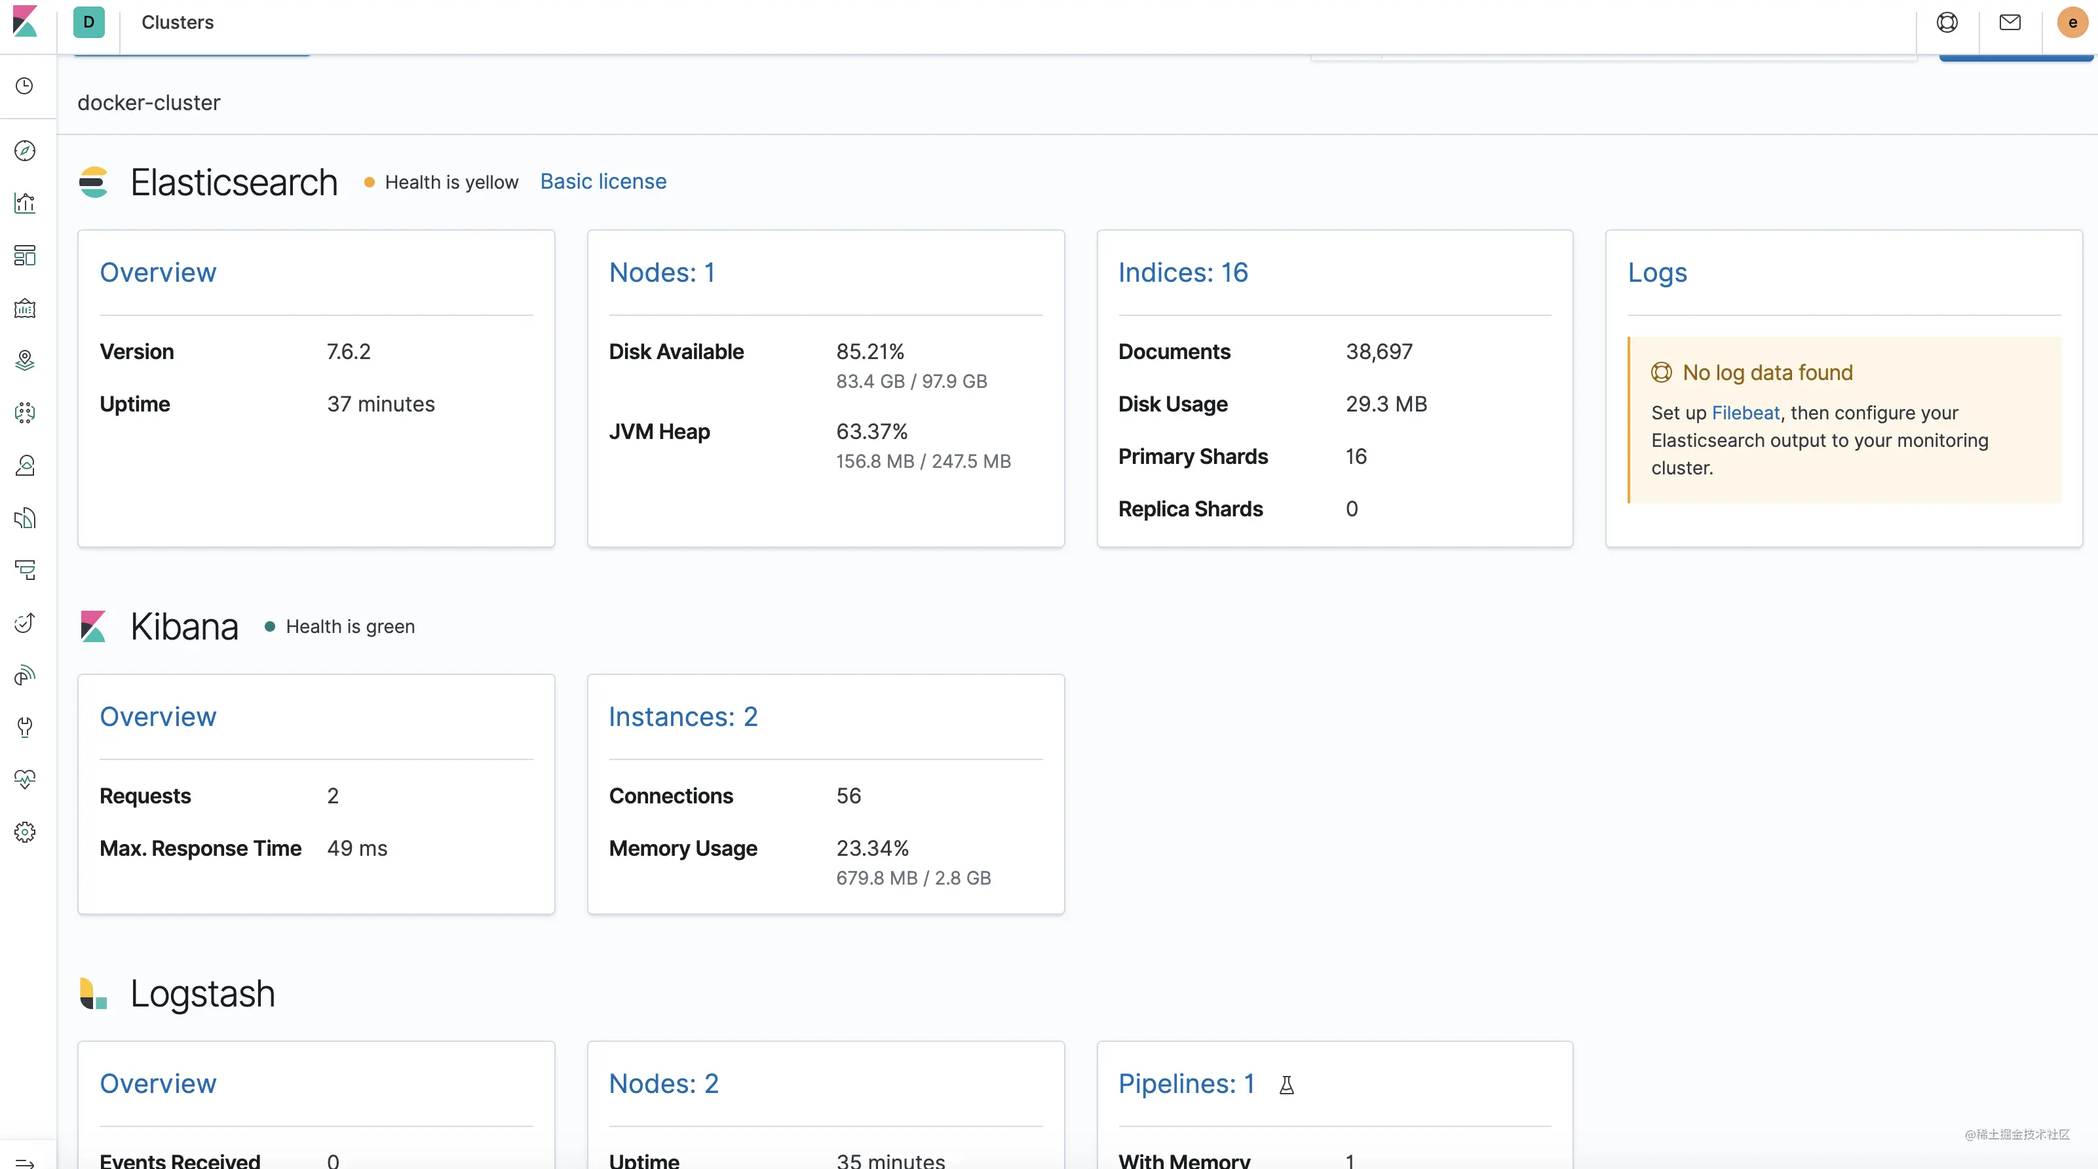The image size is (2098, 1169).
Task: Click Documents count 38,697
Action: pyautogui.click(x=1380, y=352)
